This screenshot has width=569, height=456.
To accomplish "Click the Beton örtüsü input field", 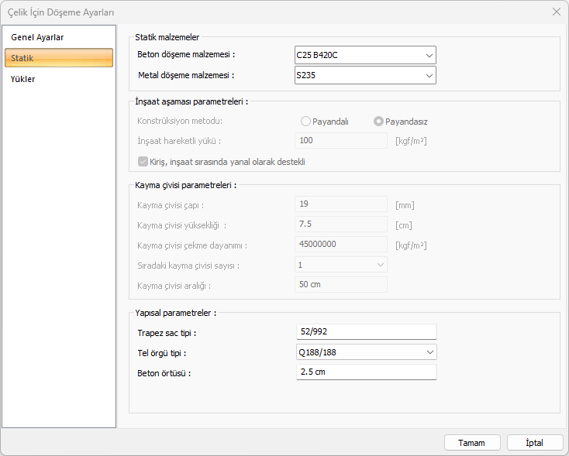I will click(x=366, y=372).
